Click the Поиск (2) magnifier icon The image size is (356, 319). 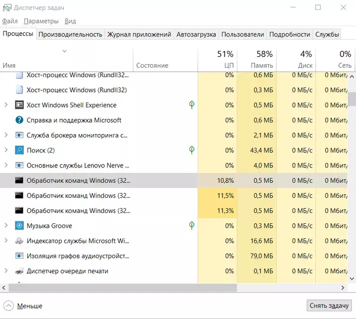[x=19, y=150]
